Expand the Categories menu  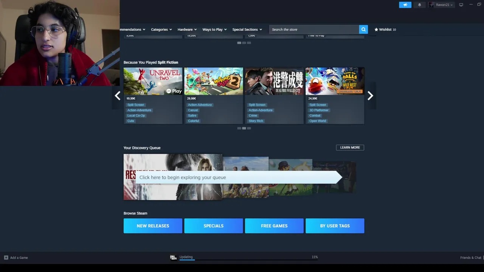[x=161, y=29]
